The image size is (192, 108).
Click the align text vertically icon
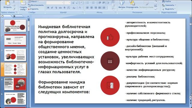(113, 5)
